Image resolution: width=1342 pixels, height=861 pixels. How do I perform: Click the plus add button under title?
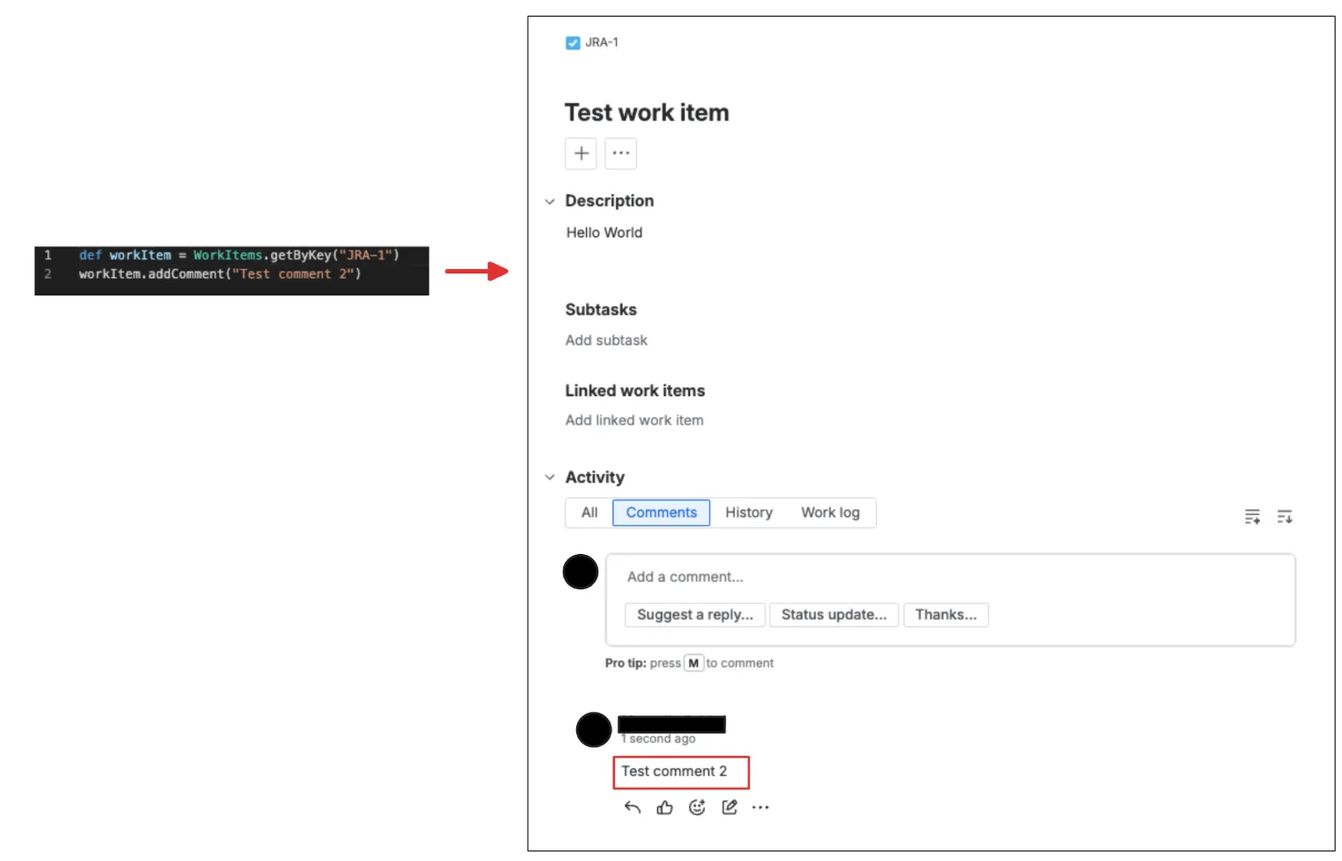581,153
